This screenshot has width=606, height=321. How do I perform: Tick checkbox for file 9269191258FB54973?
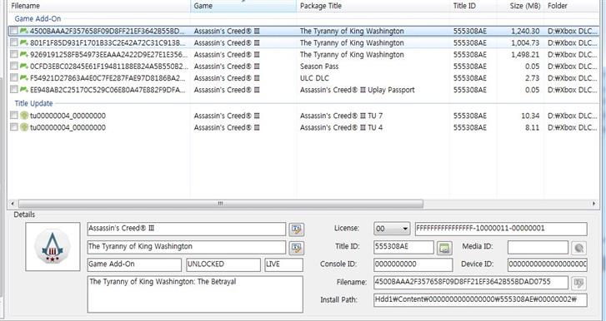pos(14,54)
